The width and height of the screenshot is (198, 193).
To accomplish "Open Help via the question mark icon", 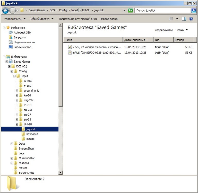I will [191, 19].
